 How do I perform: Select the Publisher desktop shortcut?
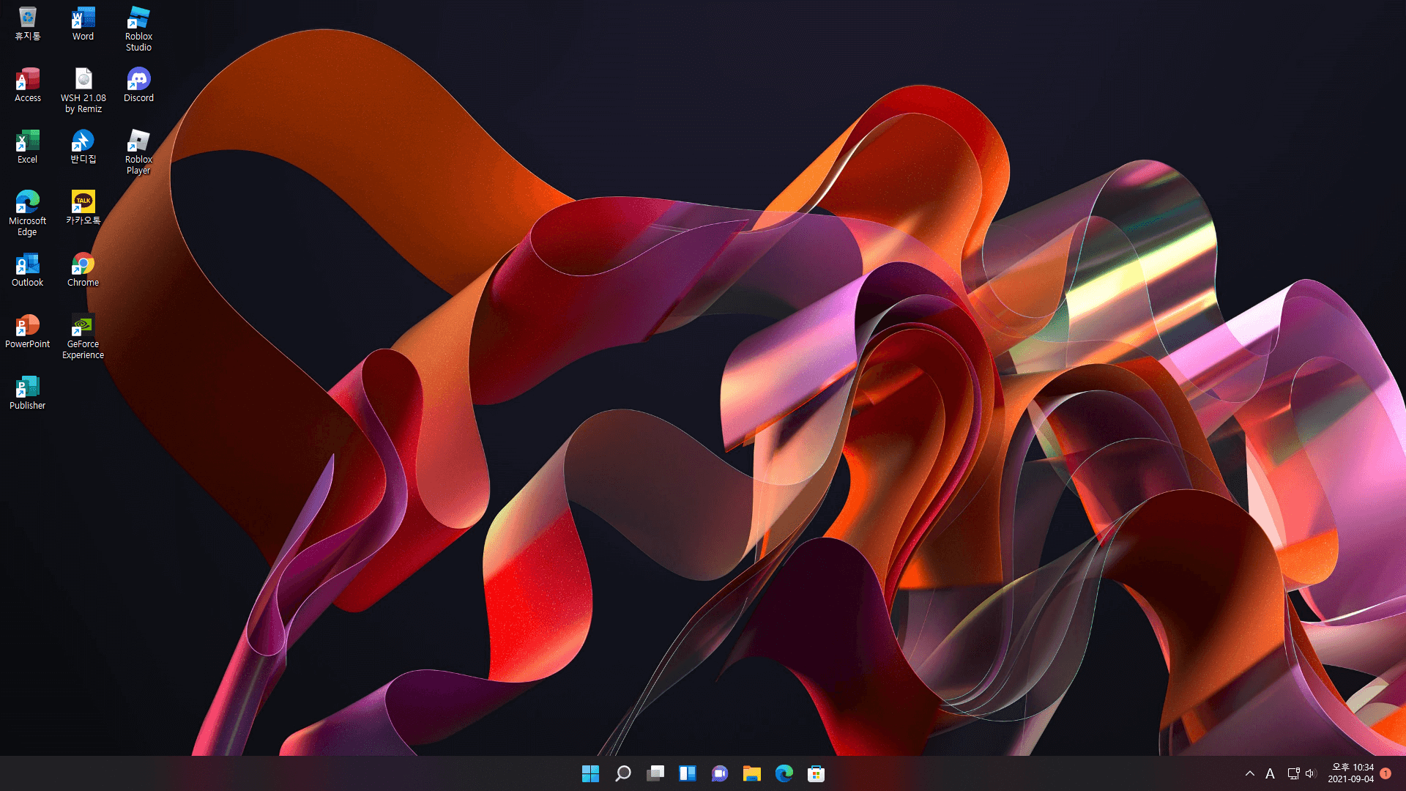(28, 393)
